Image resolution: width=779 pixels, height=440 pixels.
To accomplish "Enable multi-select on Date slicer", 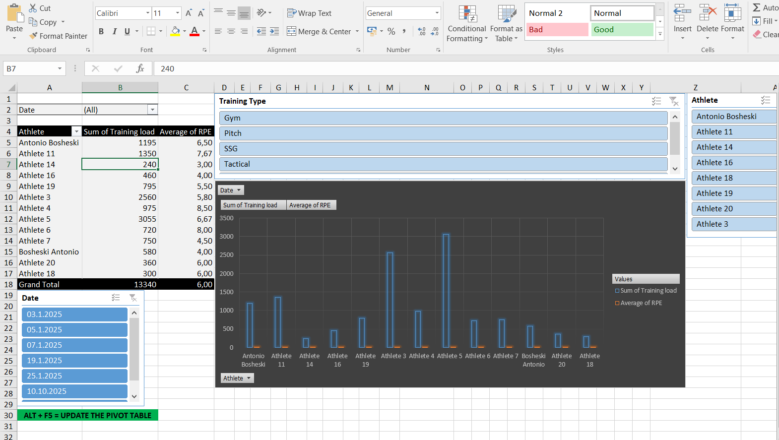I will [x=116, y=298].
